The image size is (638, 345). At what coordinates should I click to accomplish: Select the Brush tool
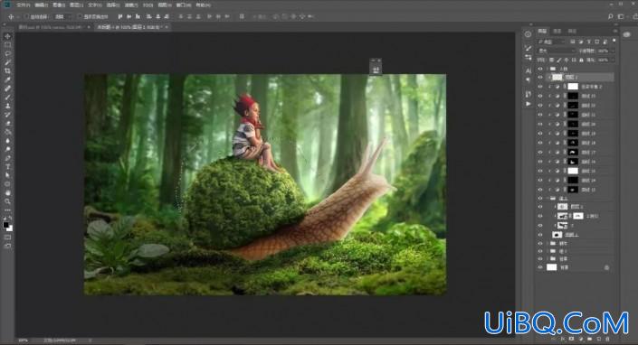tap(8, 97)
